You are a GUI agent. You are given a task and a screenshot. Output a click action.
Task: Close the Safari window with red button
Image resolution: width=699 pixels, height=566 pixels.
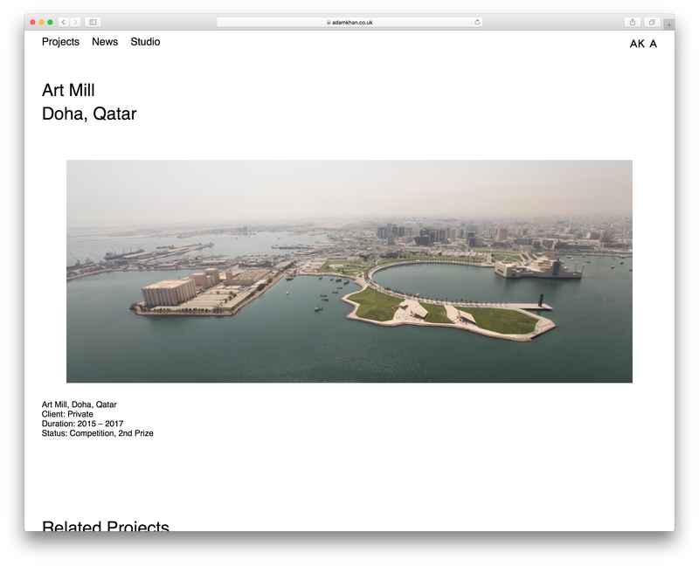coord(32,23)
